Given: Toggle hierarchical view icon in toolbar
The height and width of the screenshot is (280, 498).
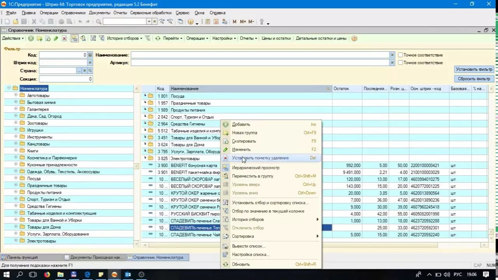Looking at the screenshot, I should [74, 38].
